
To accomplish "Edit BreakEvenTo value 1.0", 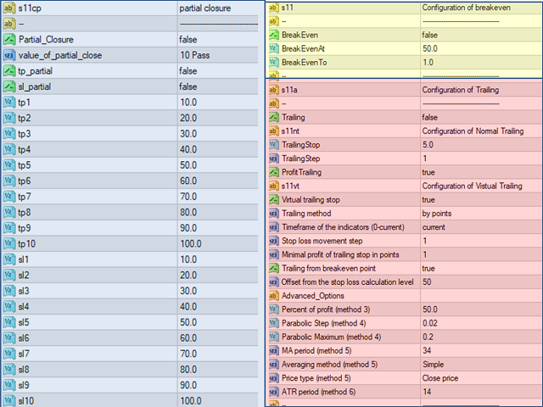I will (428, 62).
